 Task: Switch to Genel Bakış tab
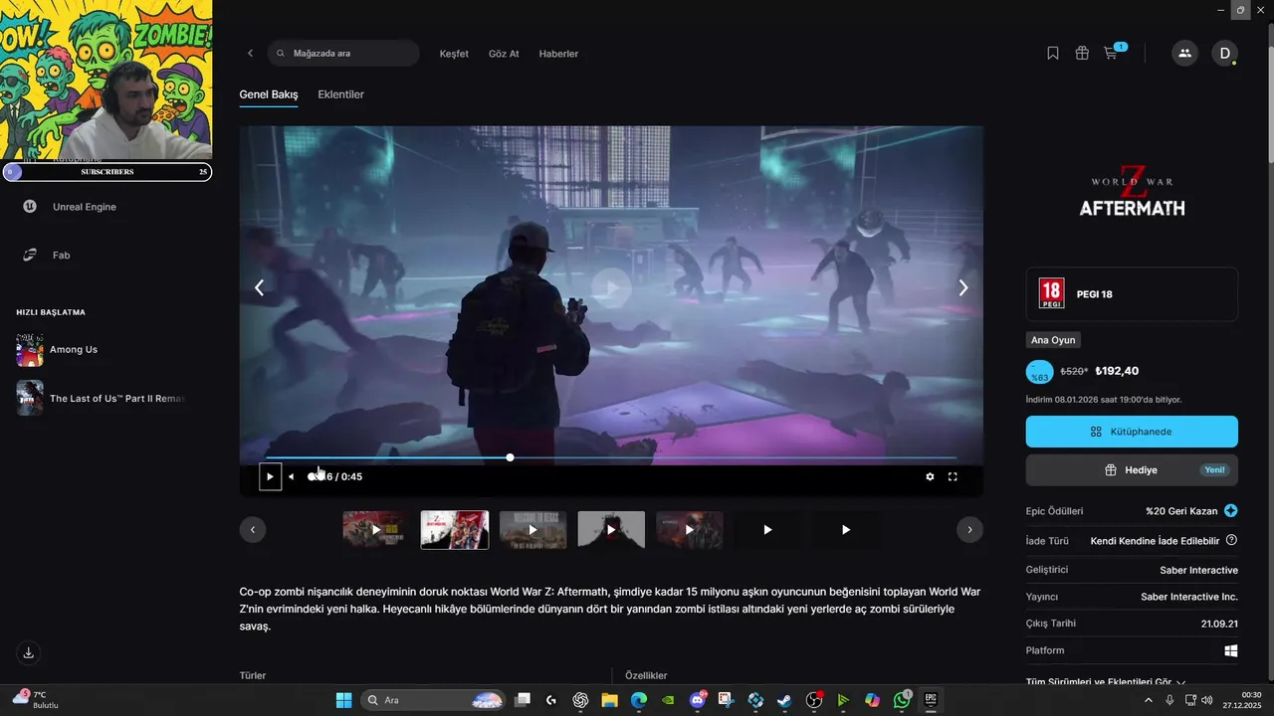point(269,94)
